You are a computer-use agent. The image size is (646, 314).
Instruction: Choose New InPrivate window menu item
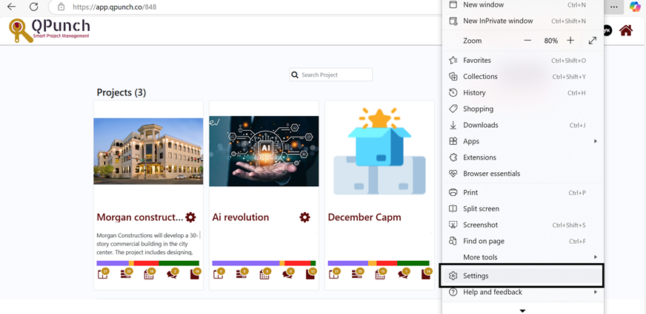pos(497,21)
